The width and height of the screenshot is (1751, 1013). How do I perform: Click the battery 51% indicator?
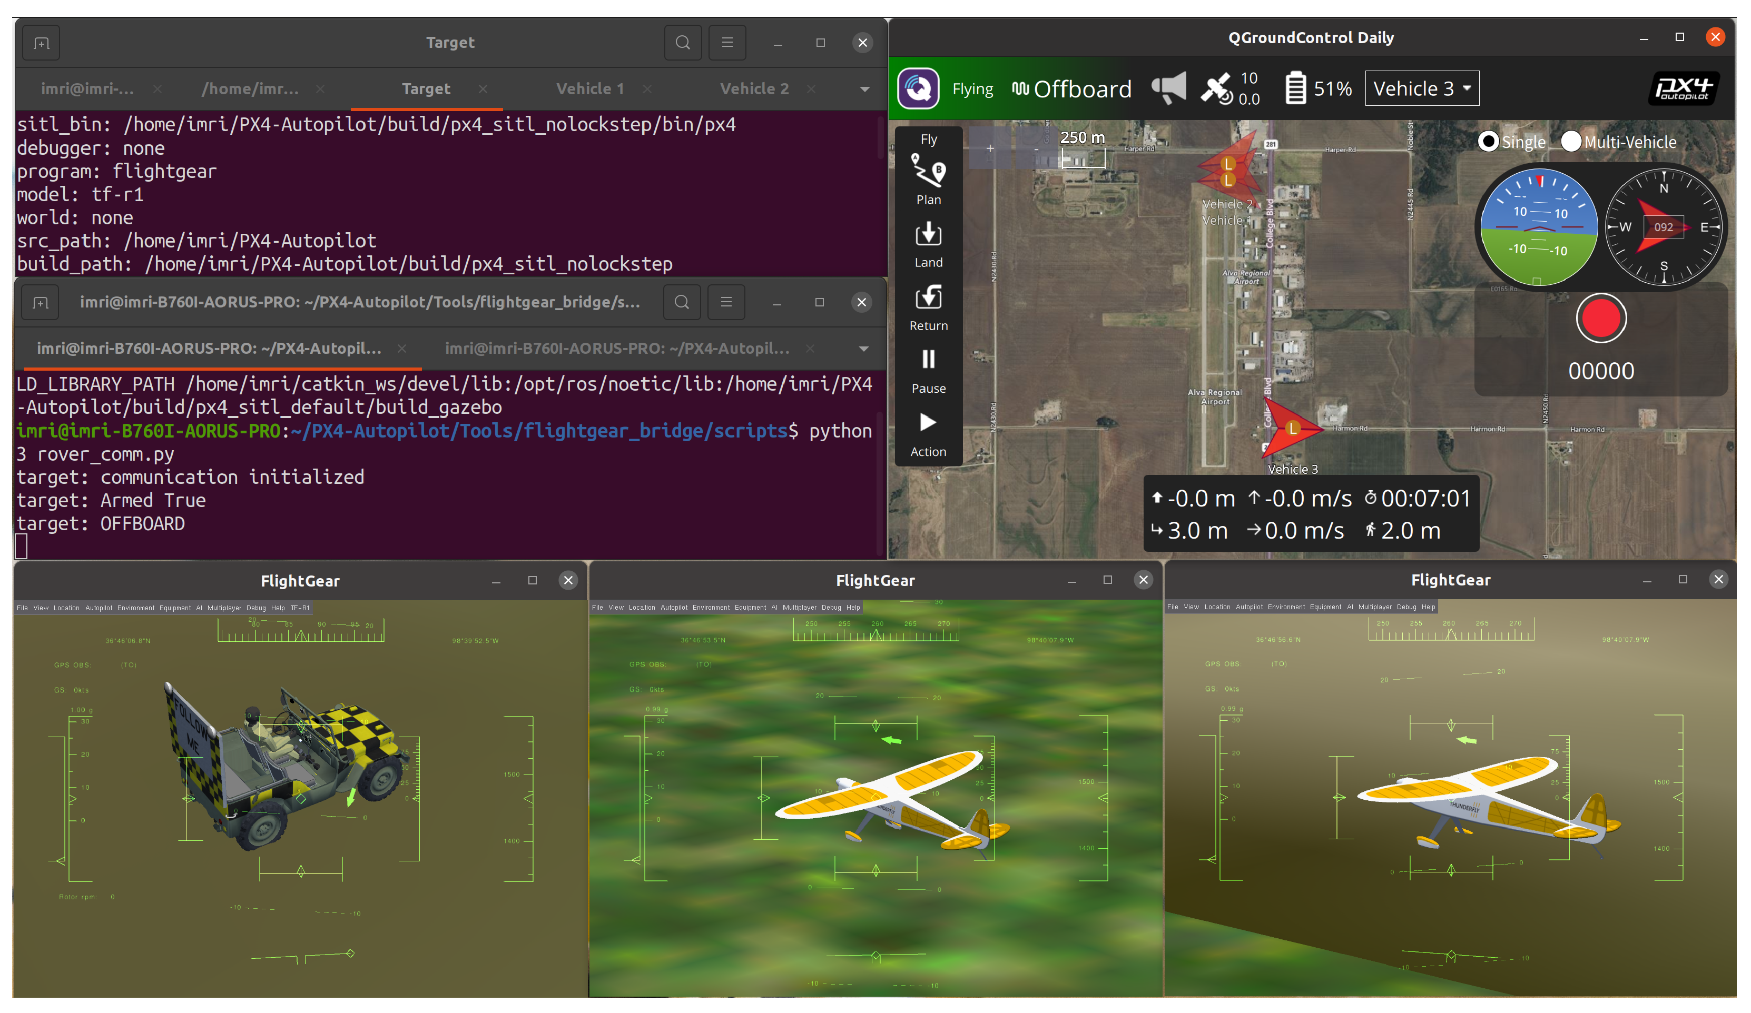click(1317, 88)
